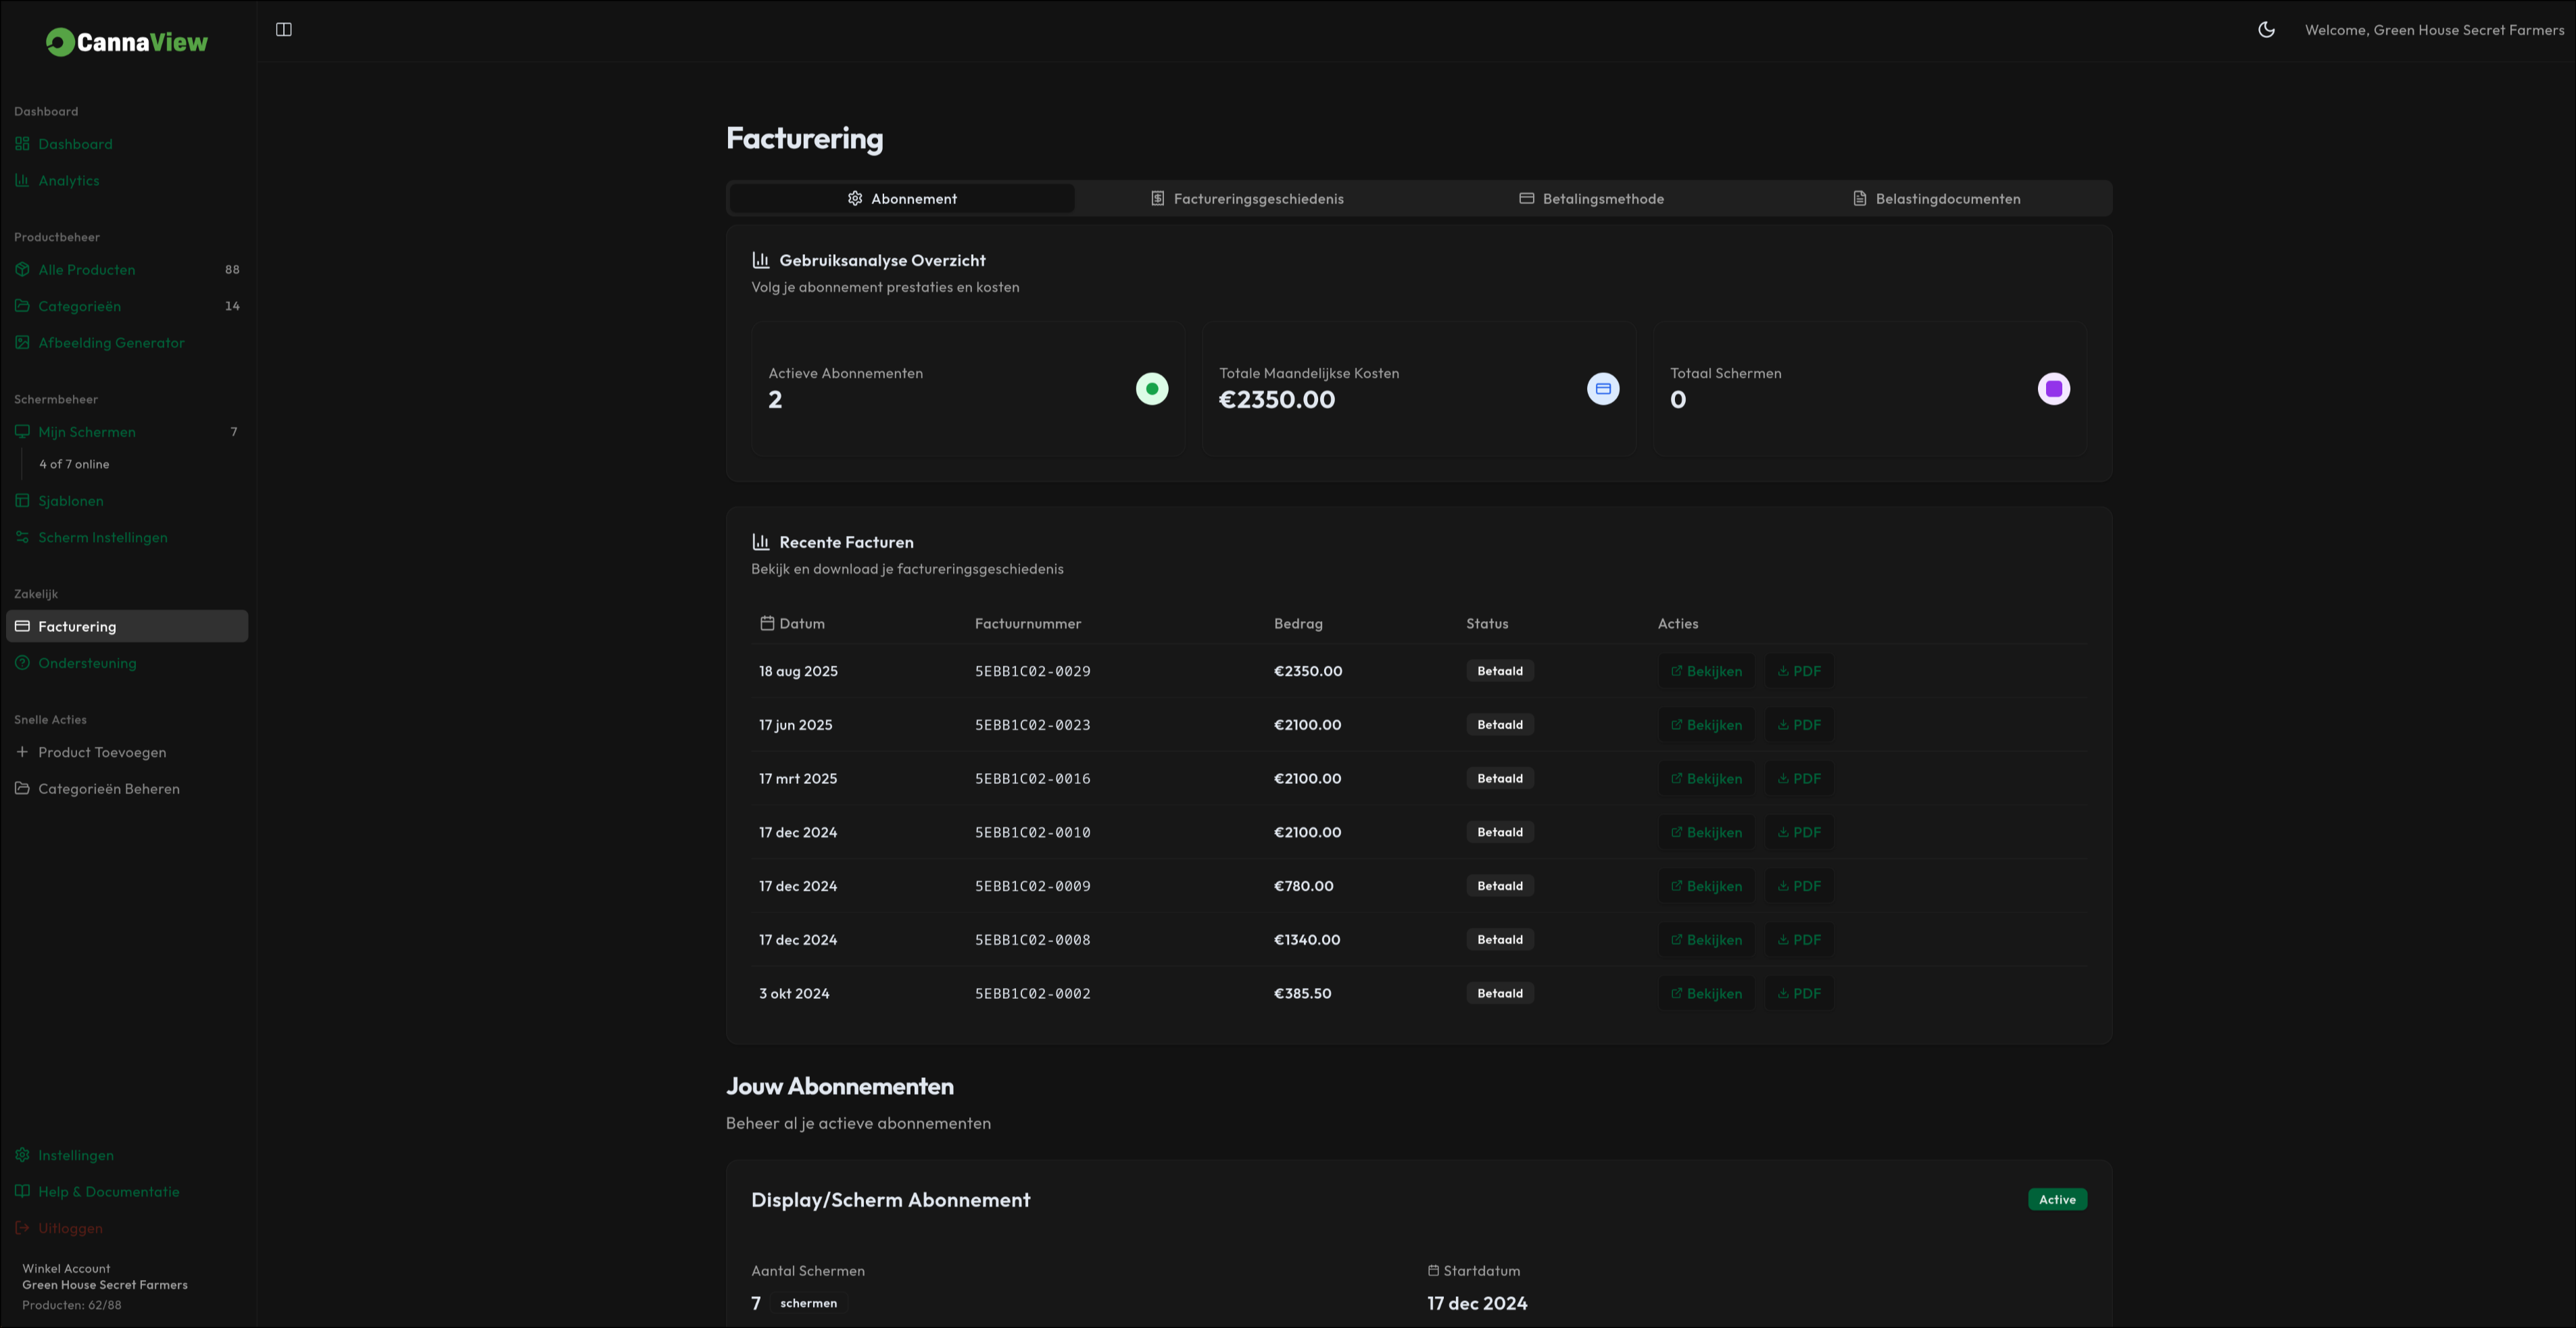Image resolution: width=2576 pixels, height=1328 pixels.
Task: Open the Analytics sidebar item
Action: (68, 181)
